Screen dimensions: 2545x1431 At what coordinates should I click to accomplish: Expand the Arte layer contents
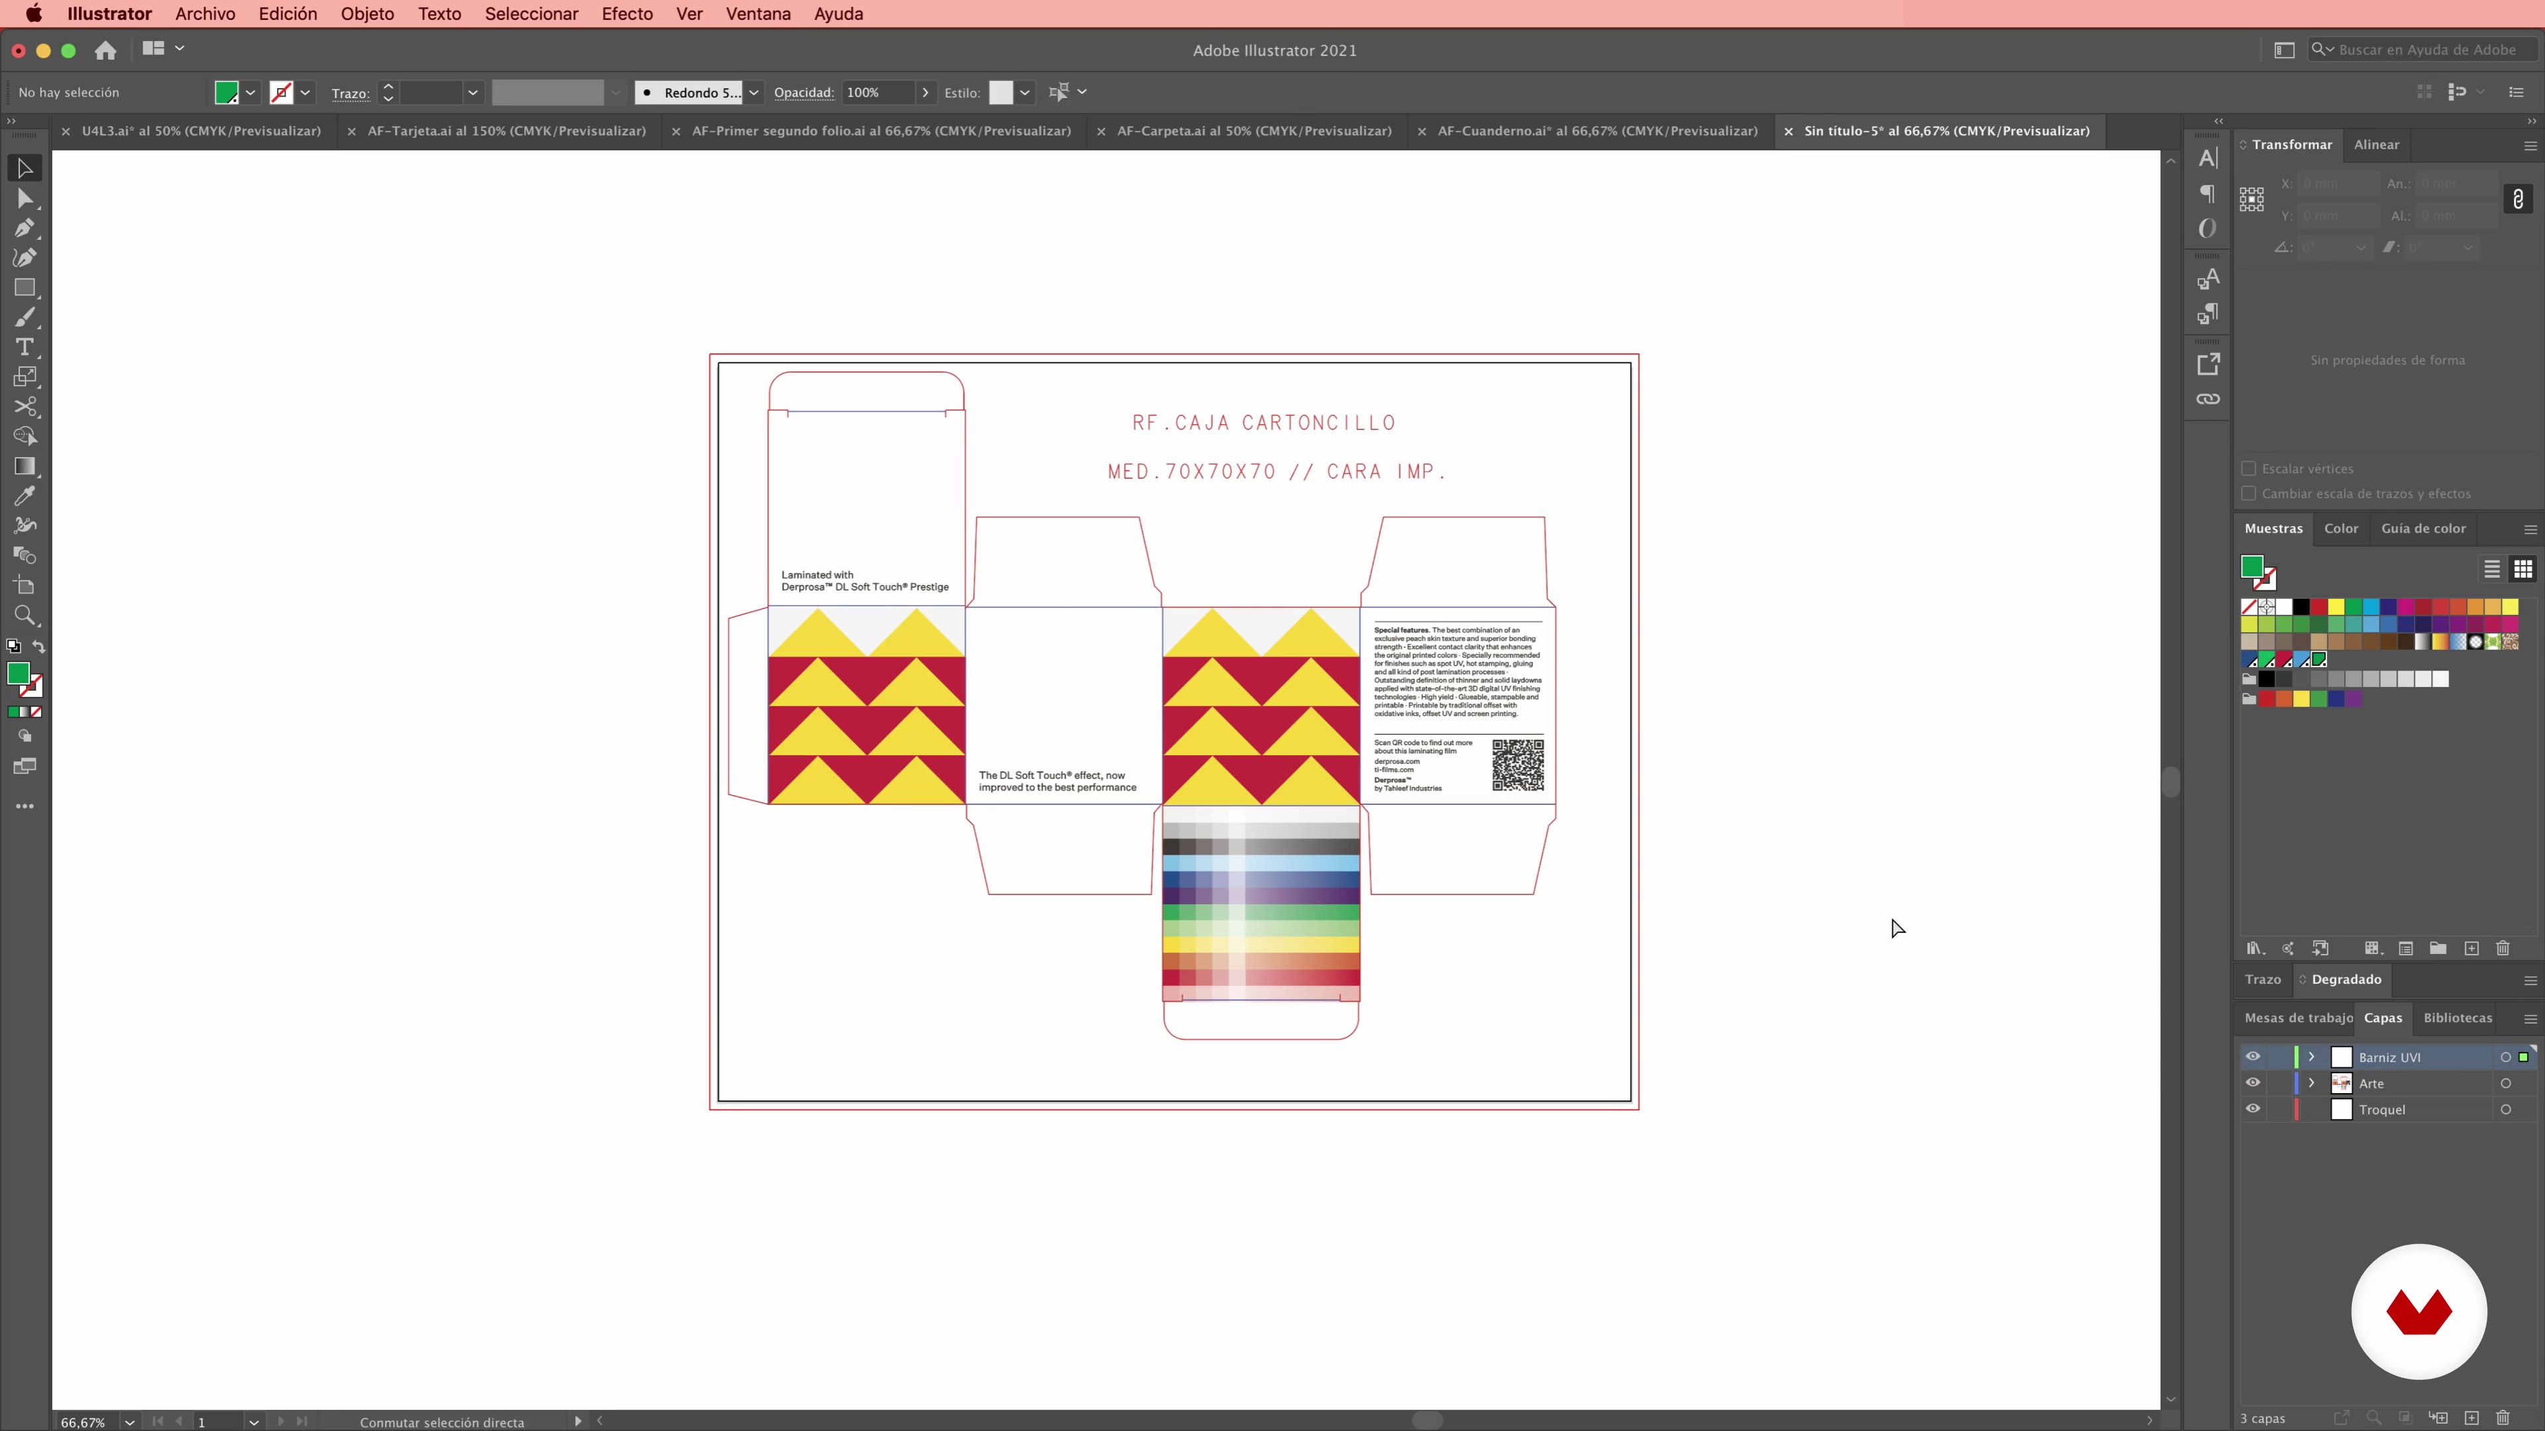[2311, 1083]
